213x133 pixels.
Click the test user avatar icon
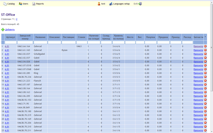point(99,4)
